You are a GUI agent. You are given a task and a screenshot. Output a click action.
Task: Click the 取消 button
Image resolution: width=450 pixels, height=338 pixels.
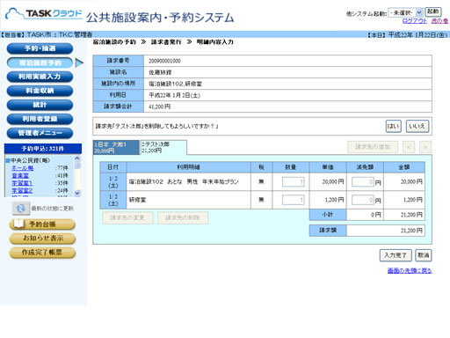pyautogui.click(x=424, y=255)
